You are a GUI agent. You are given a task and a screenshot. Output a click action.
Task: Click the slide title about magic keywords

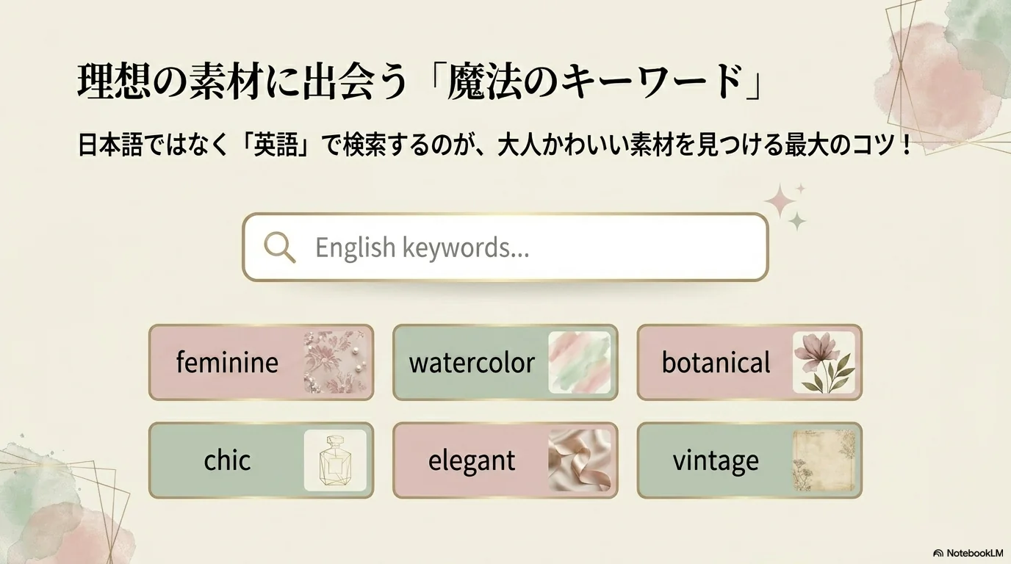pos(422,83)
